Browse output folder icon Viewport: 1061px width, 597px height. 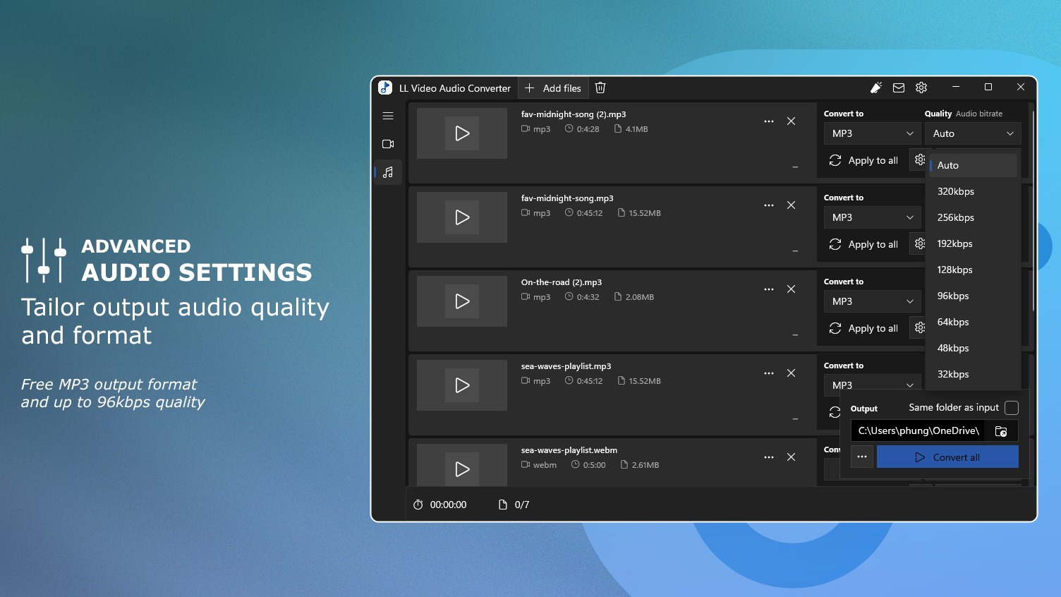tap(1001, 431)
